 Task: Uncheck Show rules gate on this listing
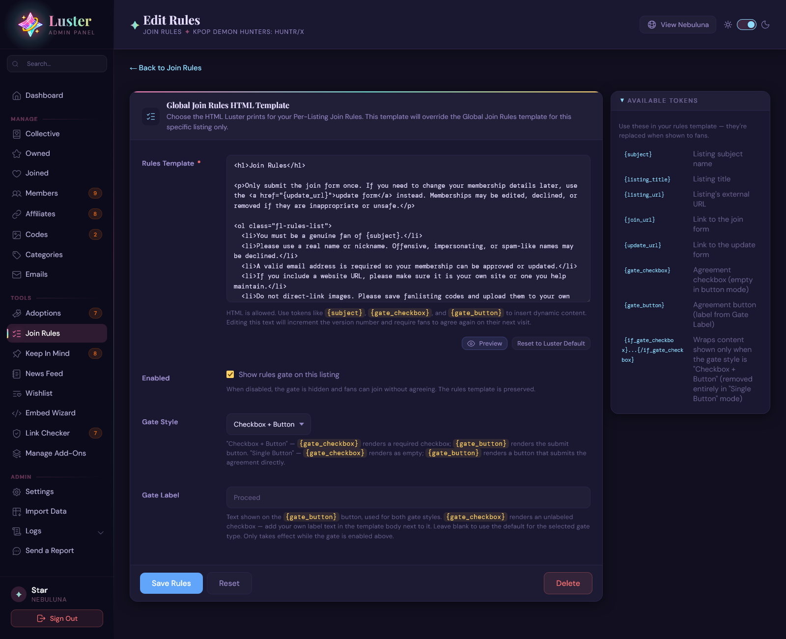pyautogui.click(x=230, y=375)
